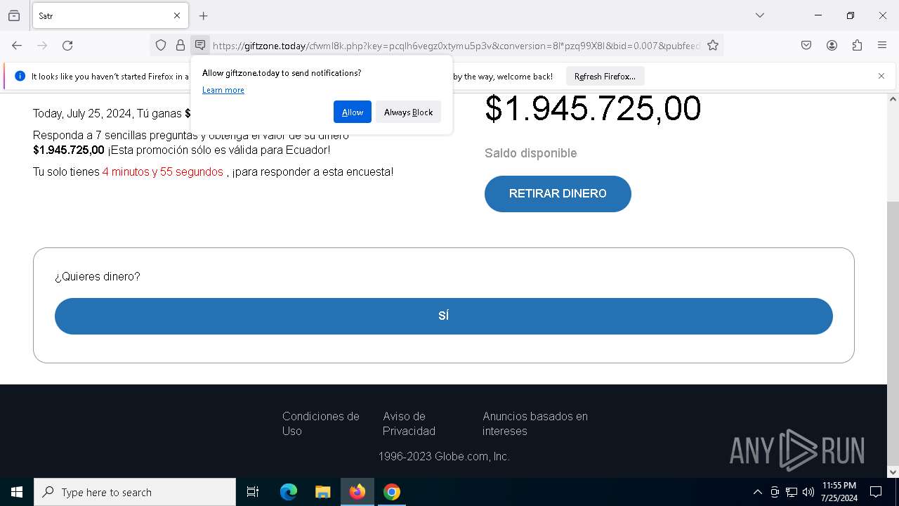Choose Always Block notifications

(x=408, y=112)
